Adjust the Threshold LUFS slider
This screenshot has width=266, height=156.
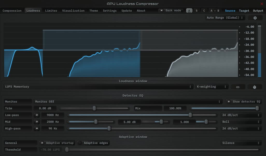point(162,150)
